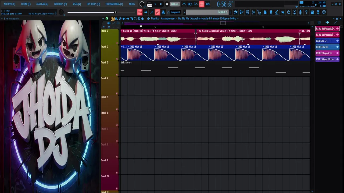Open the EDITAR menu
Screen dimensions: 344x193
point(26,4)
